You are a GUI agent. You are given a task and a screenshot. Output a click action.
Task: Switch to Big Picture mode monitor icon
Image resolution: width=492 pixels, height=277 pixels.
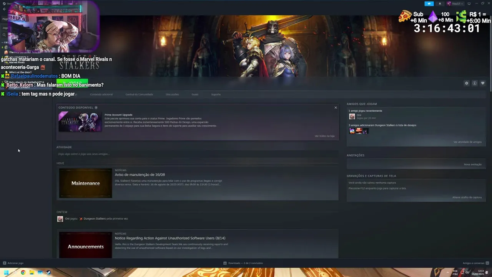tap(469, 3)
